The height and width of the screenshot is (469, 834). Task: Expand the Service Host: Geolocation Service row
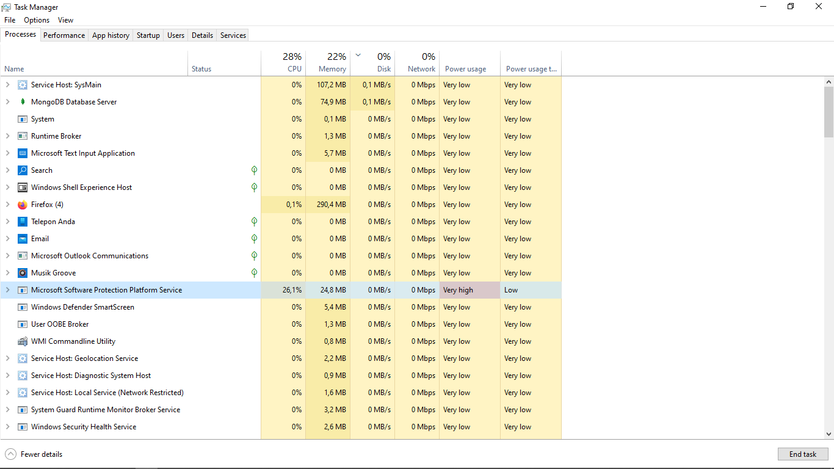click(8, 358)
